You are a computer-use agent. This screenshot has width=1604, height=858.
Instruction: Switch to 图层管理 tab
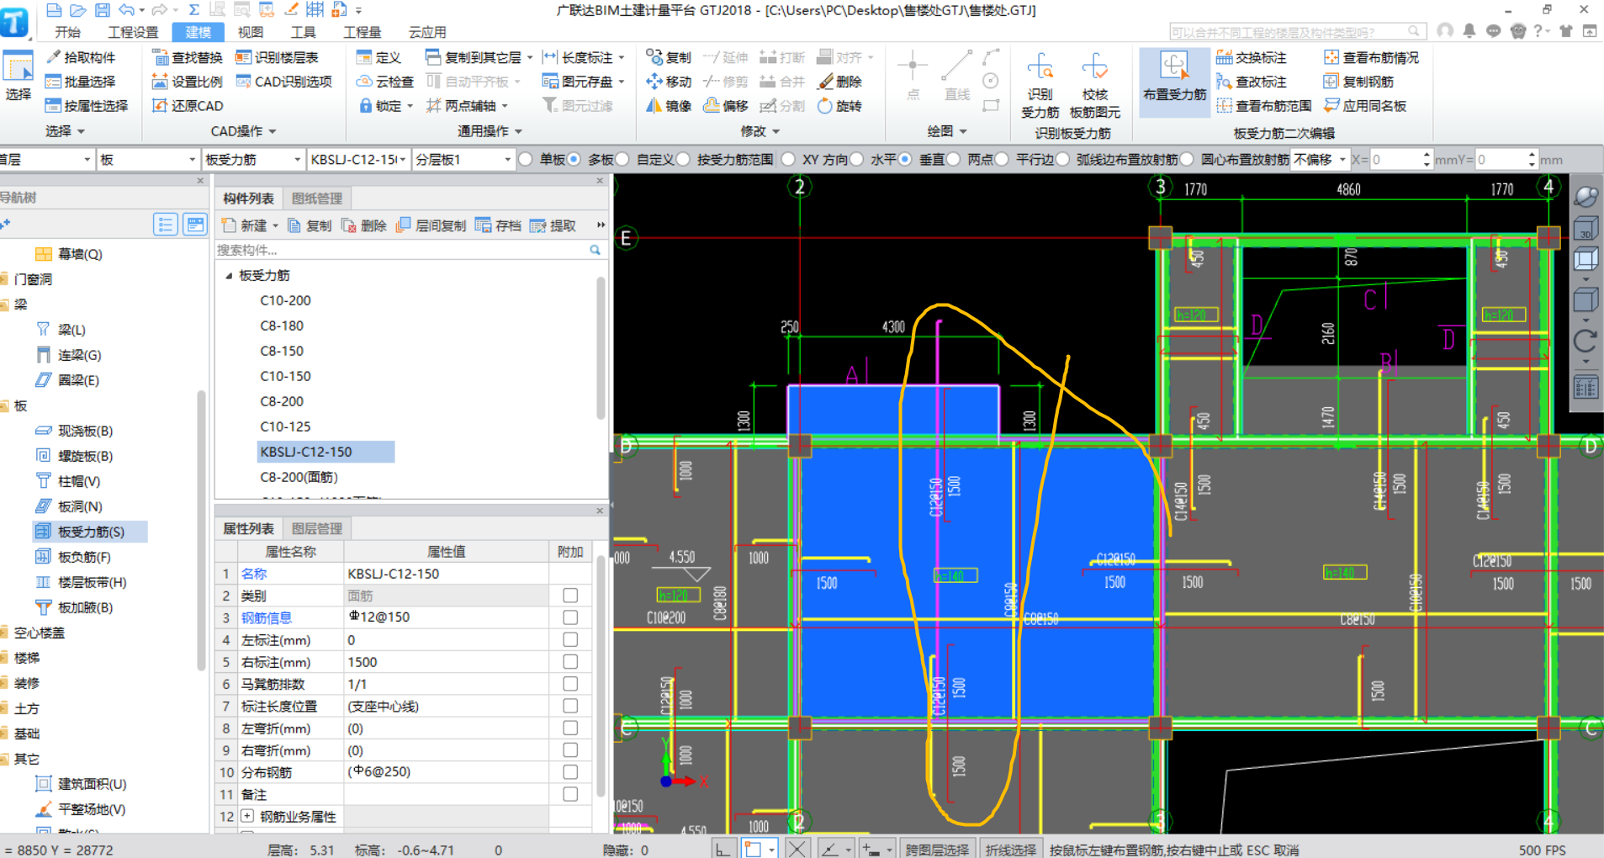[x=317, y=528]
